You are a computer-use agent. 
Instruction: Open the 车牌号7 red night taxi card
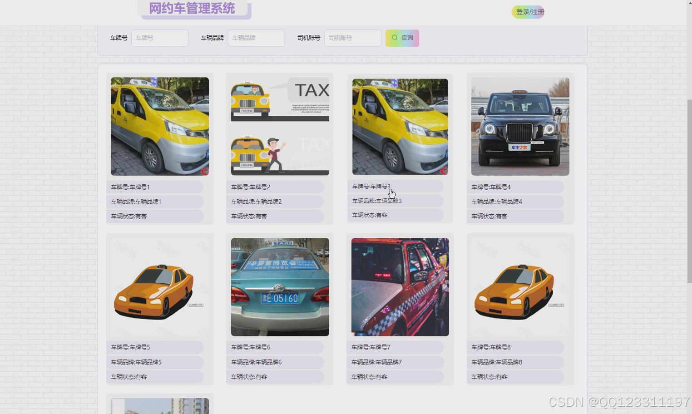400,286
